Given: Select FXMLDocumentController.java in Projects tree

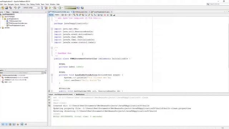Looking at the screenshot, I should tap(18, 23).
